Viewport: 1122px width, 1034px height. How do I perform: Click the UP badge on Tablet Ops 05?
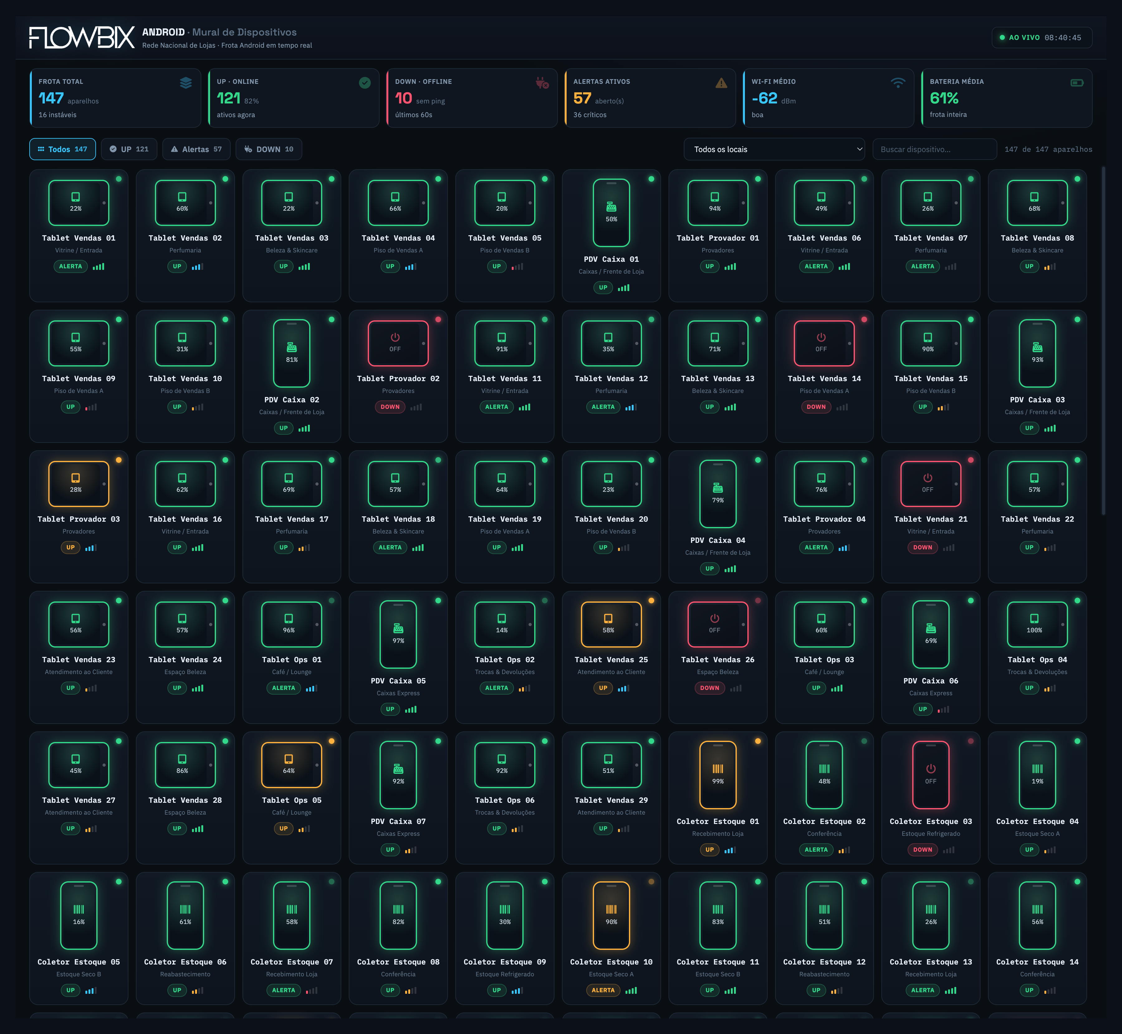tap(284, 828)
